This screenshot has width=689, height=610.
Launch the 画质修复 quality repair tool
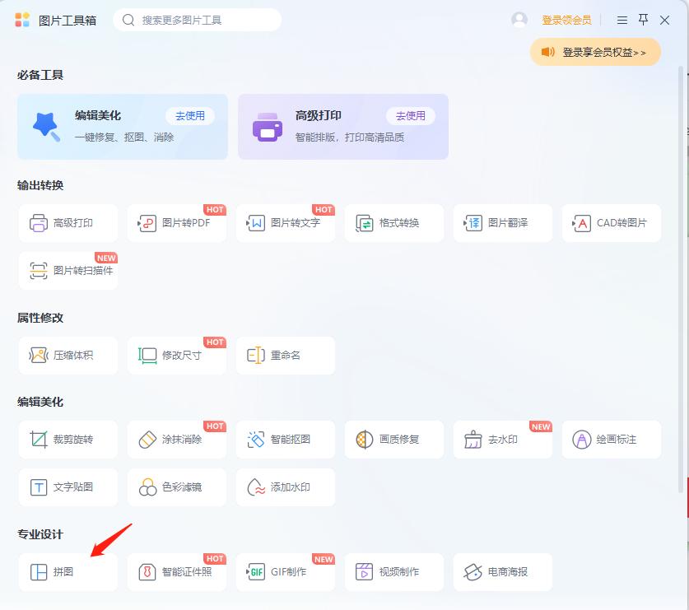394,437
